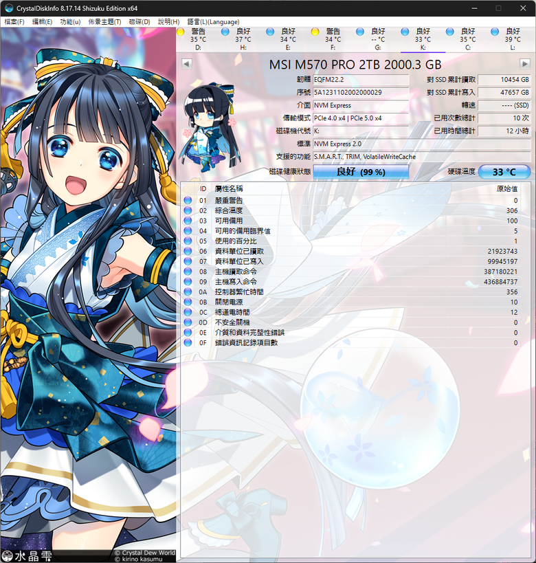The image size is (536, 563).
Task: Select drive K: disk tab
Action: click(x=423, y=39)
